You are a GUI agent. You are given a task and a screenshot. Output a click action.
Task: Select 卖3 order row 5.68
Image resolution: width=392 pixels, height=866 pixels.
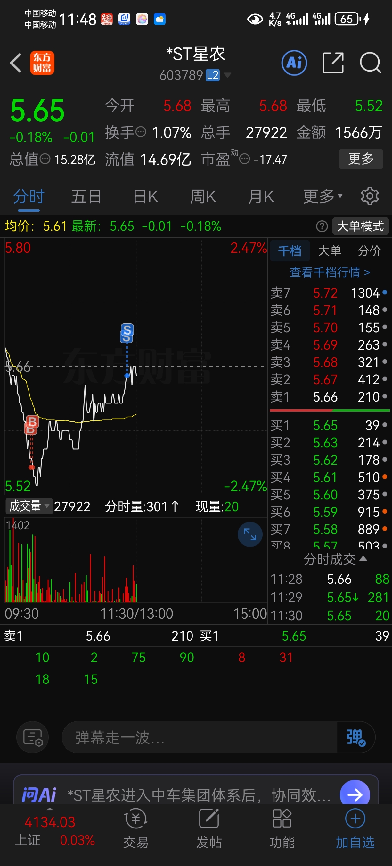[x=329, y=362]
